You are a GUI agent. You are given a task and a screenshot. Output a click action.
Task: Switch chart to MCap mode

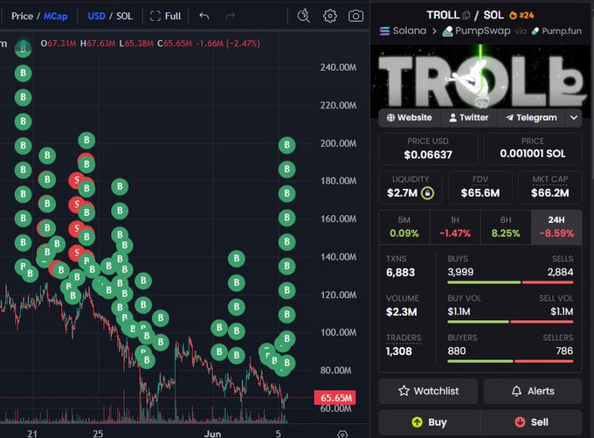[x=56, y=17]
